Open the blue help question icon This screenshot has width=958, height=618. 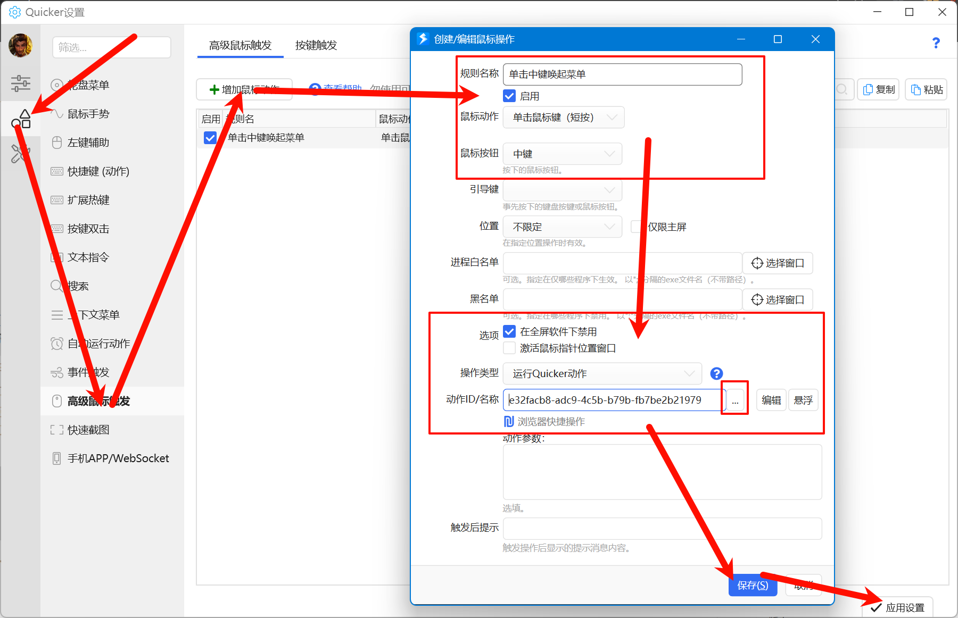pos(936,43)
